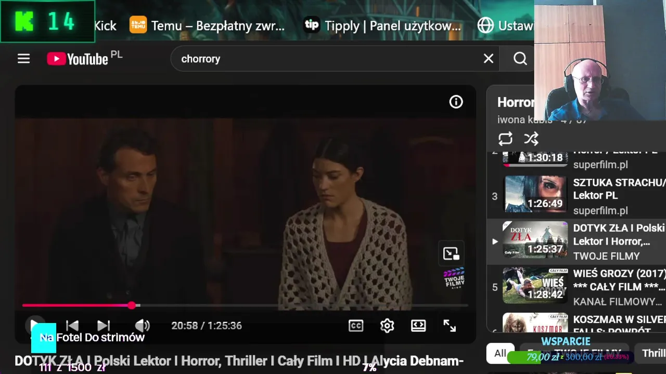This screenshot has height=374, width=666.
Task: Open the miniplayer from video overlay
Action: pos(451,253)
